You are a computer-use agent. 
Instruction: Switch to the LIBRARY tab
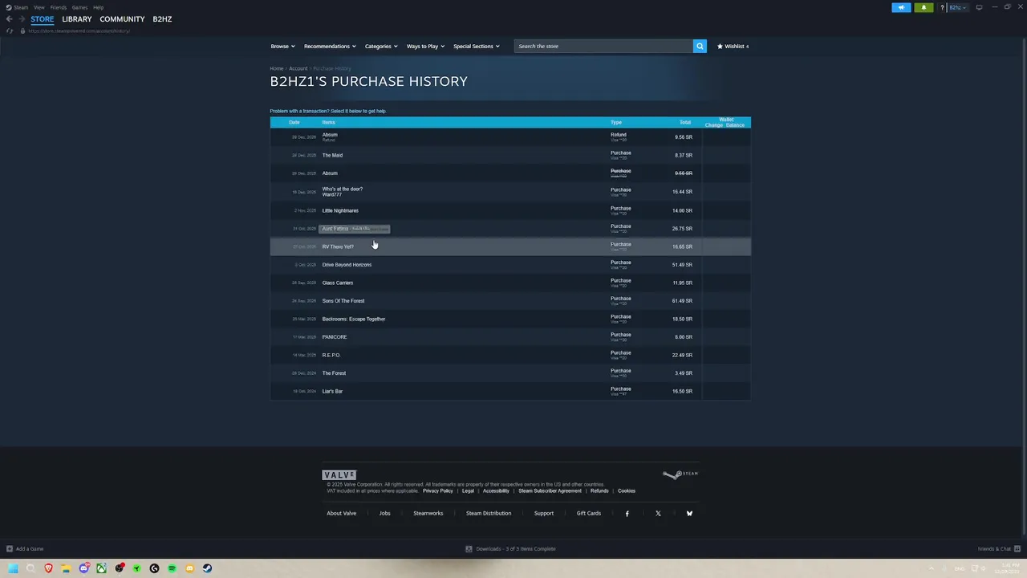(77, 19)
